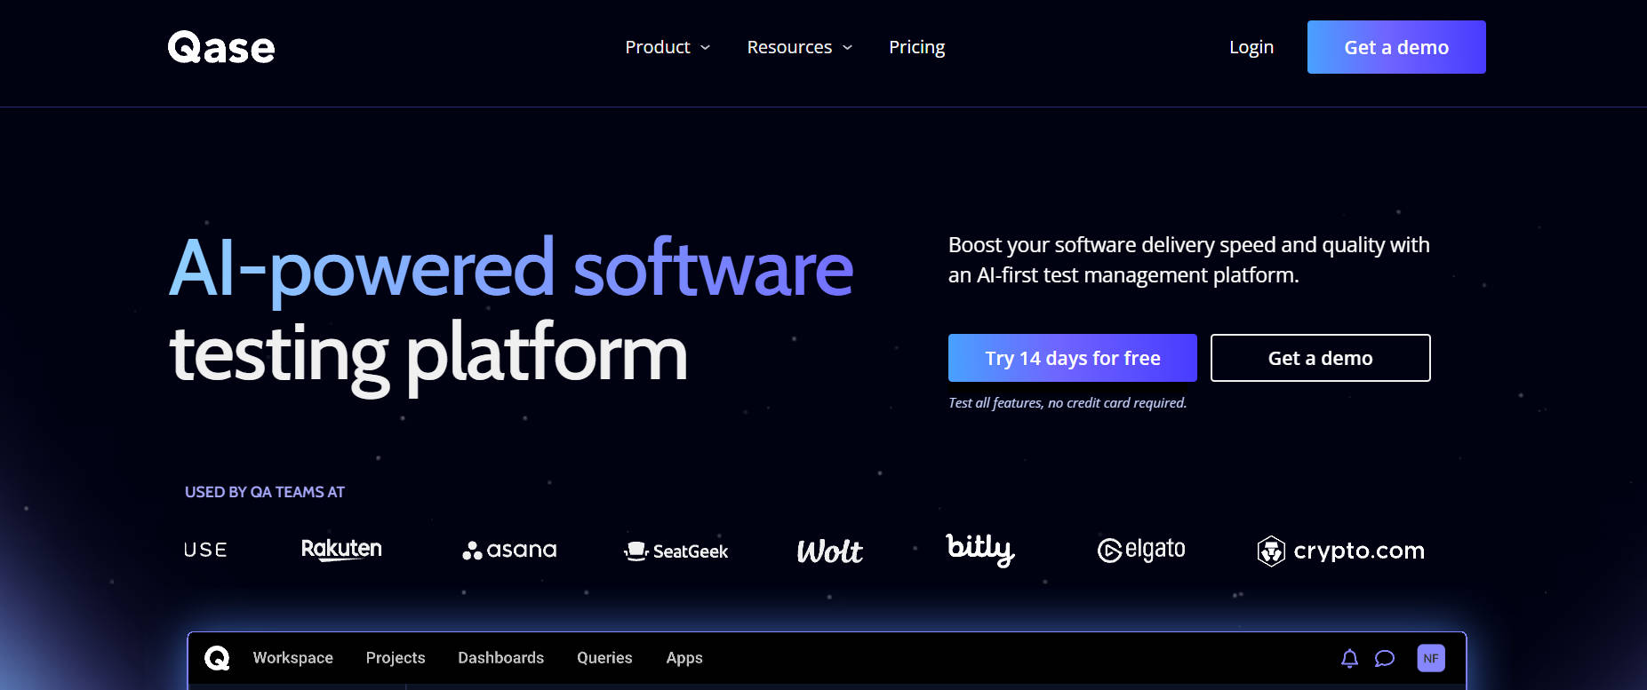Open the notifications bell icon
The width and height of the screenshot is (1647, 690).
tap(1349, 658)
